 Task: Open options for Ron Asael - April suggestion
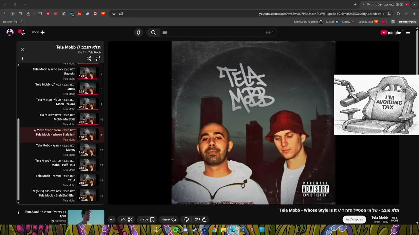click(18, 212)
